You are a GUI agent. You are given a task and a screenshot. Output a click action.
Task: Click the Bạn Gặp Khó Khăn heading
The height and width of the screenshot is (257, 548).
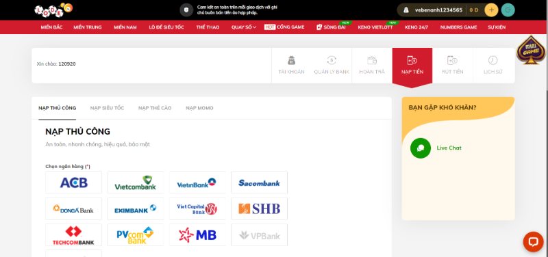[442, 107]
